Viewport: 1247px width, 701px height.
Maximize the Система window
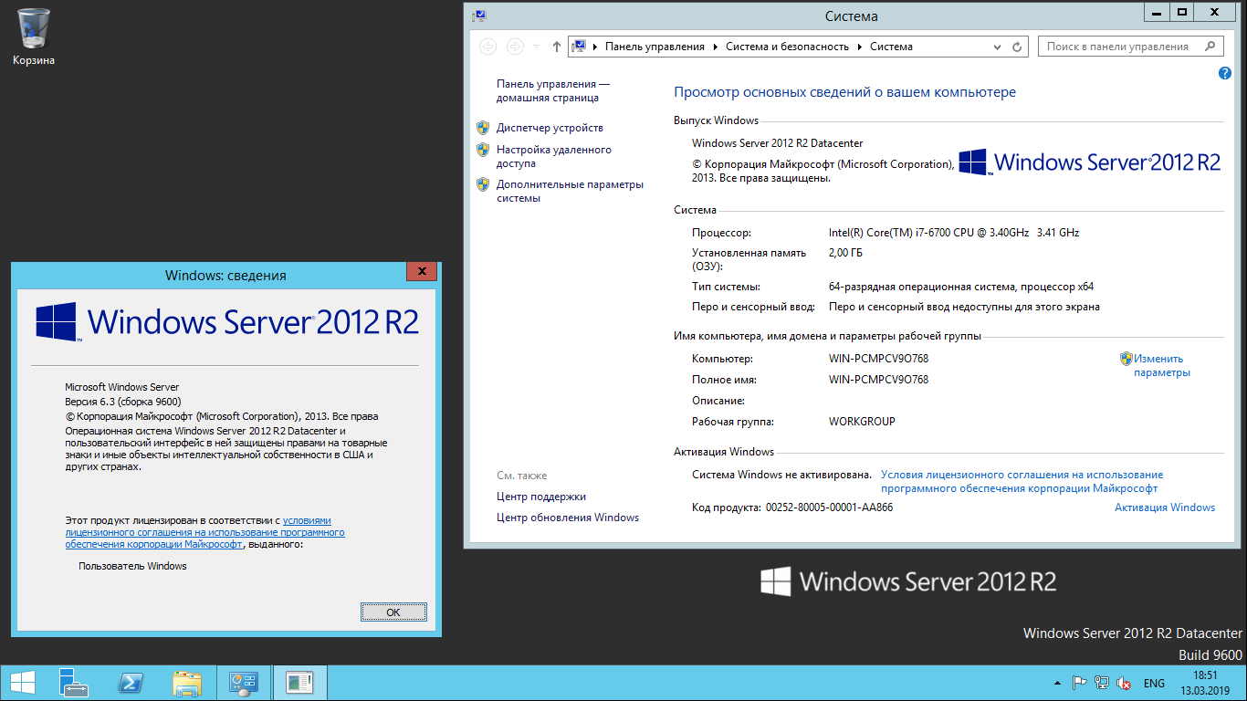point(1181,13)
